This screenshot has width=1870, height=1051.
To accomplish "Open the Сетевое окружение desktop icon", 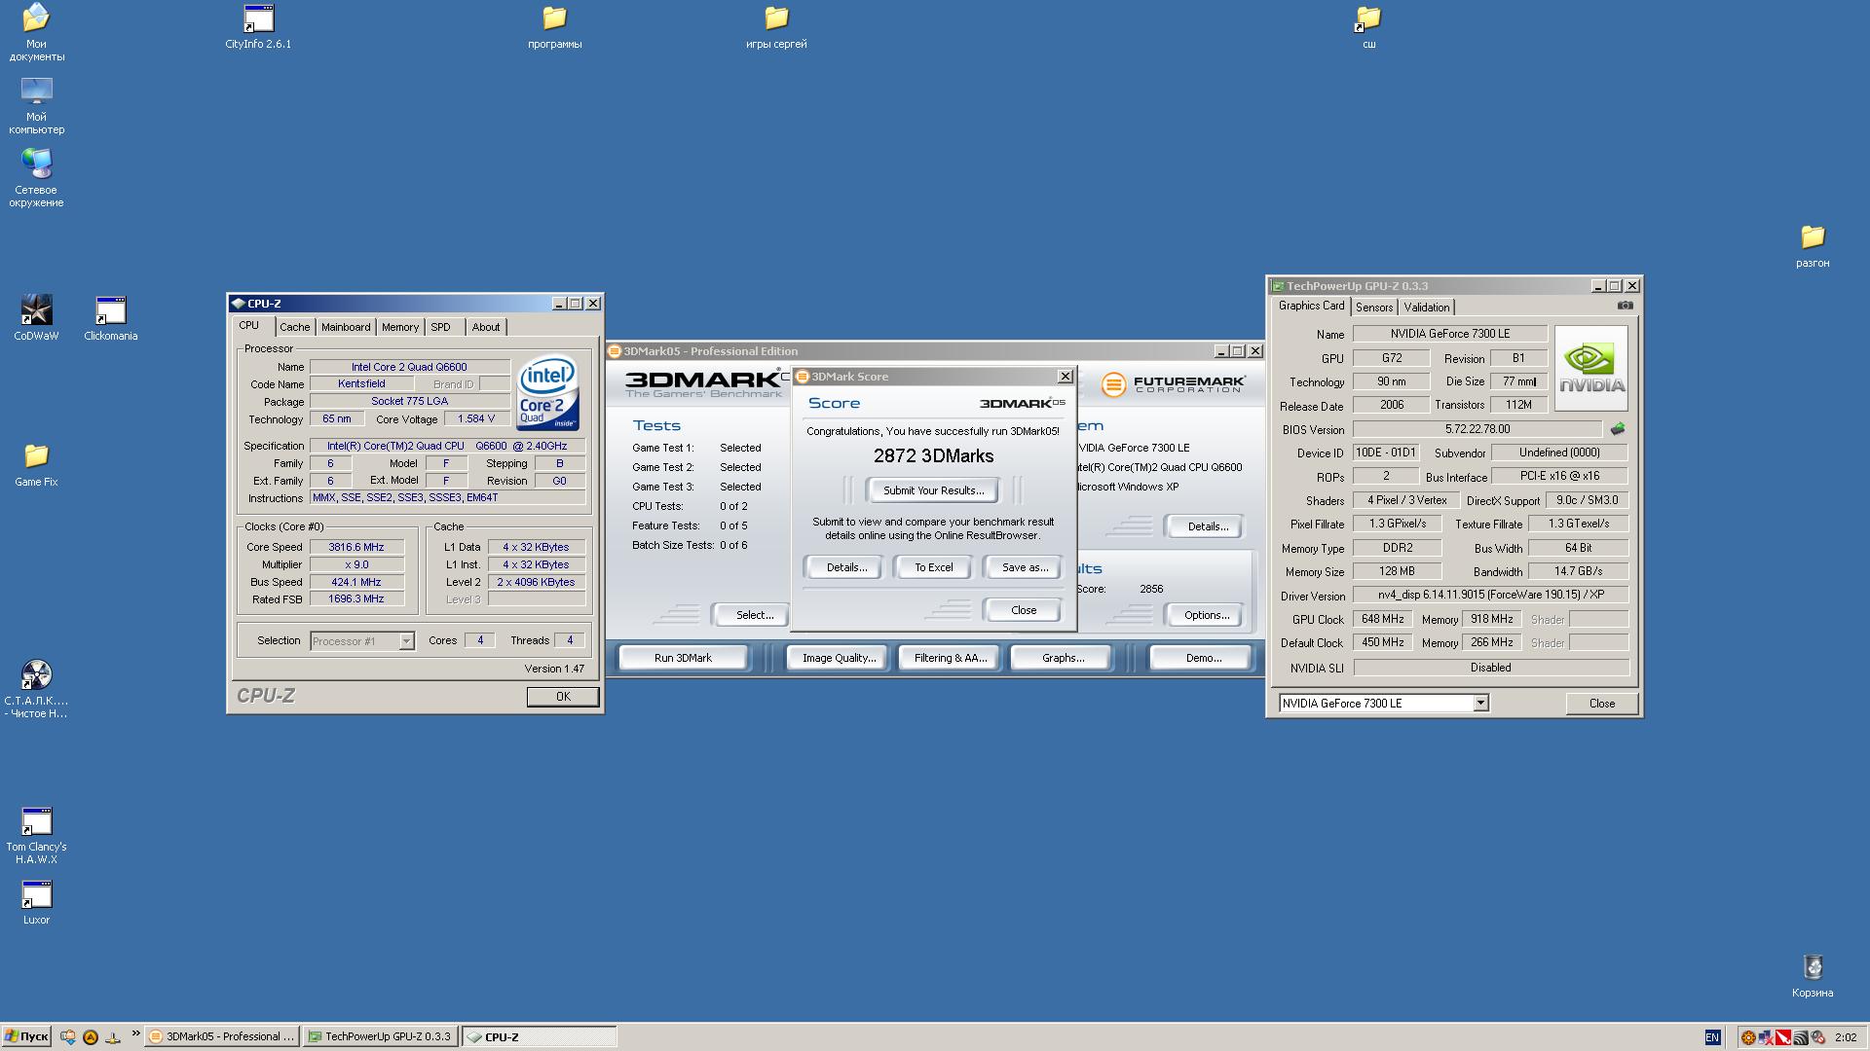I will pyautogui.click(x=36, y=178).
